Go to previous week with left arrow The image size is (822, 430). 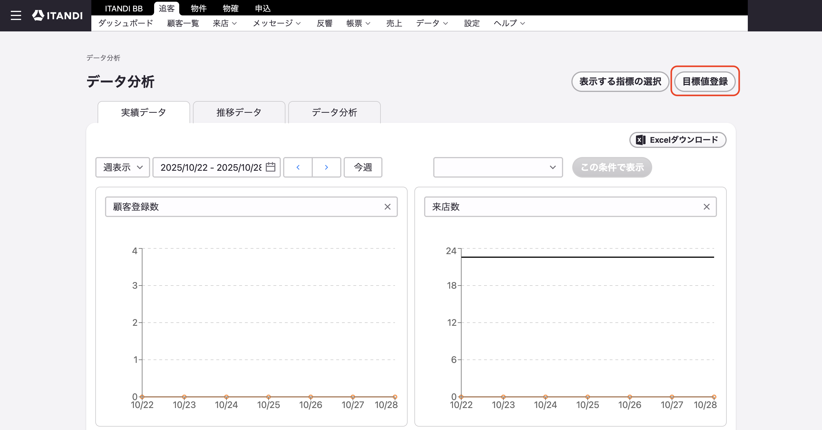click(298, 167)
